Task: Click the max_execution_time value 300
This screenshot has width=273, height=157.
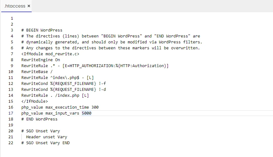Action: 95,107
